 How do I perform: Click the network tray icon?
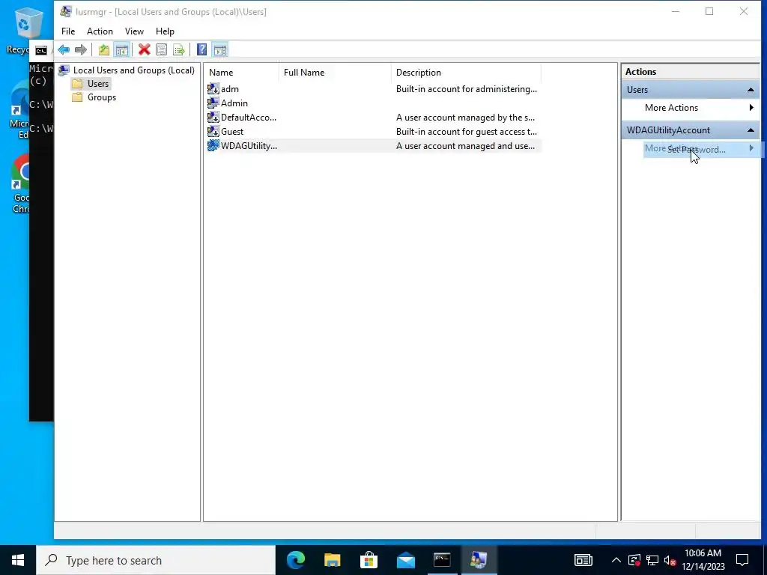[652, 560]
